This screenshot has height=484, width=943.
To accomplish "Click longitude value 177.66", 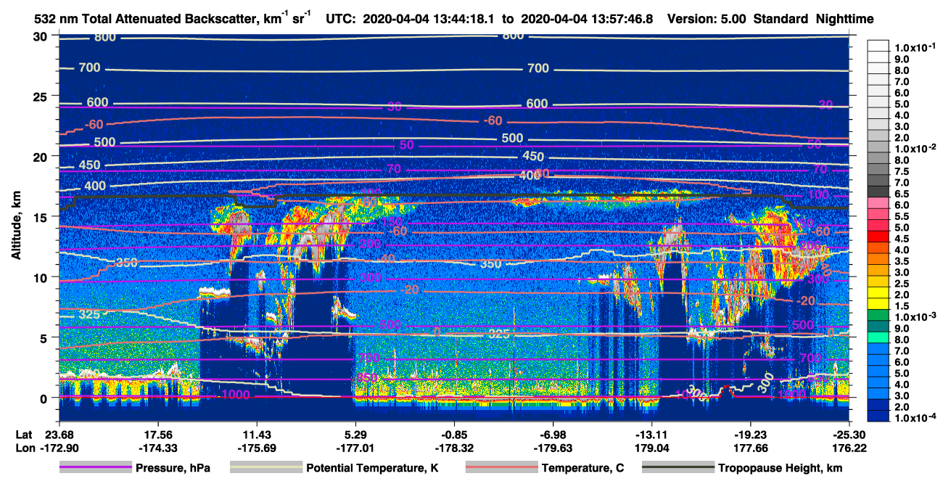I will click(x=751, y=448).
